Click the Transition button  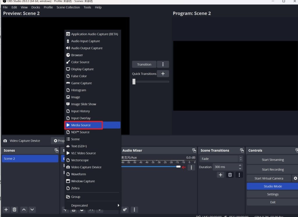(x=144, y=64)
